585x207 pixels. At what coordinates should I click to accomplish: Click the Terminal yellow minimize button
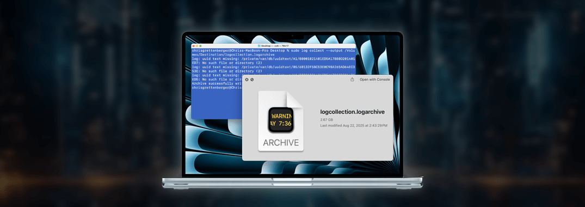pyautogui.click(x=197, y=46)
